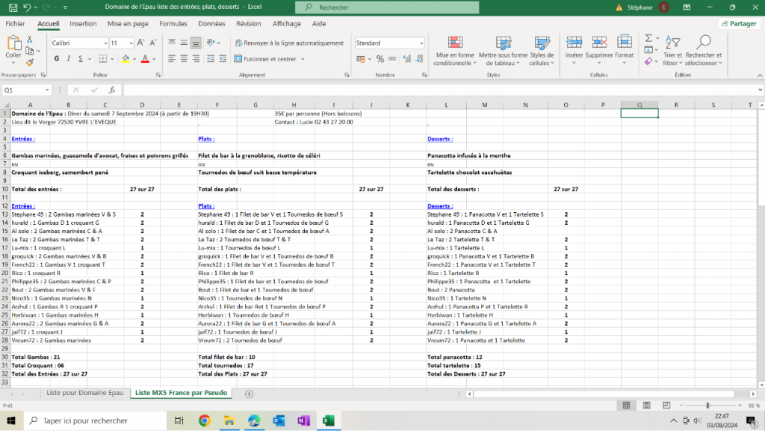Click the Partager button
765x431 pixels.
coord(739,23)
